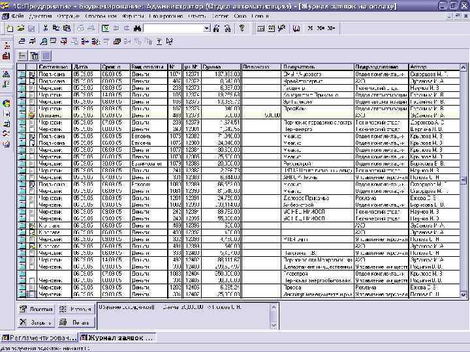Click the first icon in journal toolbar
This screenshot has width=470, height=352.
22,41
